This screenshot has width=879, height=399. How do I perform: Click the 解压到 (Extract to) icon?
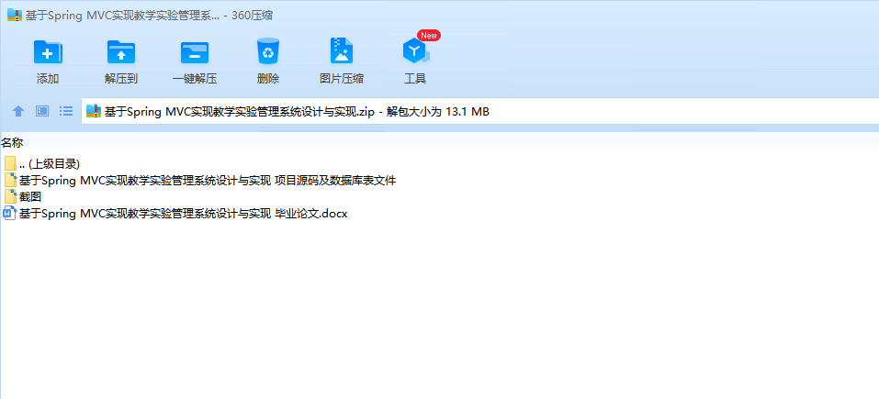click(x=121, y=52)
